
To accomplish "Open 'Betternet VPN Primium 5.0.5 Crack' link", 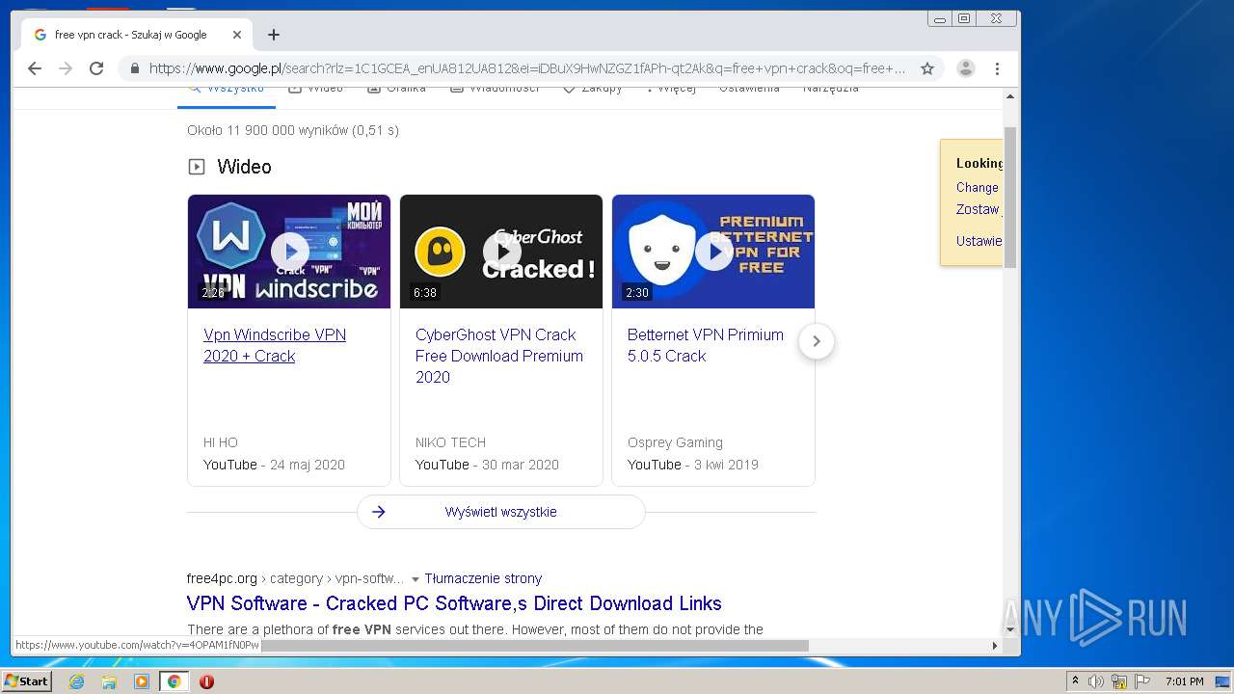I will click(x=706, y=345).
